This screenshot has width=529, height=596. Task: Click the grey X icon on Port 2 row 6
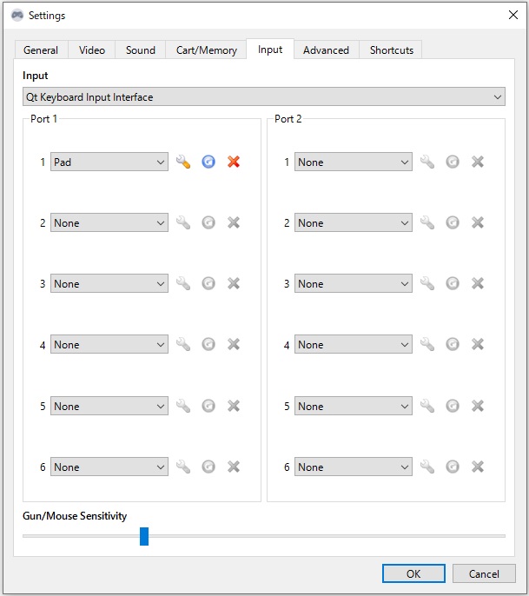(x=478, y=467)
